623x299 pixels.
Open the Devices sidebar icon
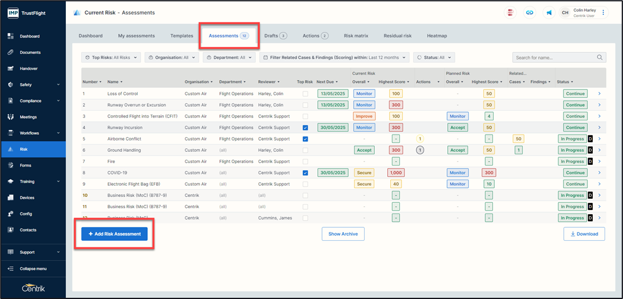(x=11, y=198)
